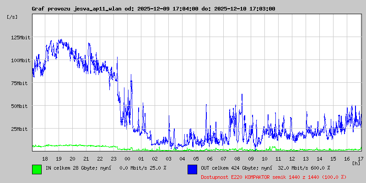Click the '50Mbit' y-axis label
366x183 pixels.
click(x=19, y=106)
